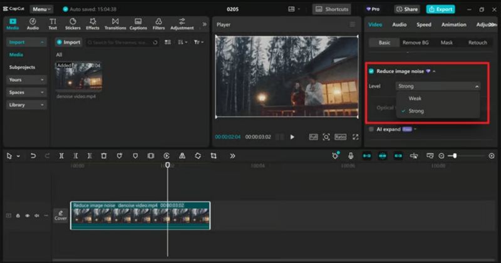Open the Stickers panel
Image resolution: width=501 pixels, height=263 pixels.
point(73,24)
